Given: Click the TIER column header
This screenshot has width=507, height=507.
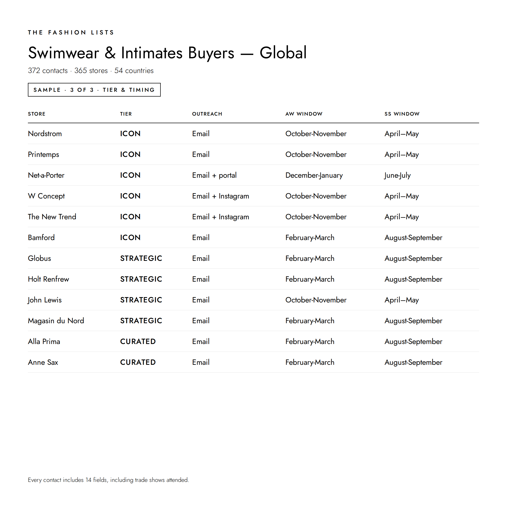Looking at the screenshot, I should 126,114.
